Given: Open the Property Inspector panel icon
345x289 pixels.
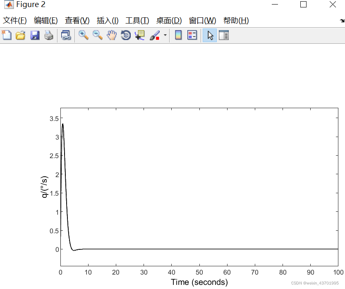Looking at the screenshot, I should 224,35.
